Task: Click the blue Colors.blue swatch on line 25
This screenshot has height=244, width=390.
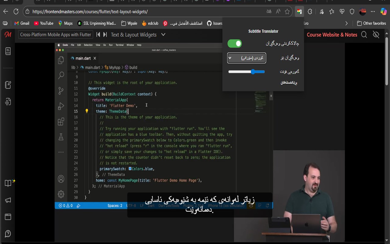Action: pyautogui.click(x=130, y=169)
